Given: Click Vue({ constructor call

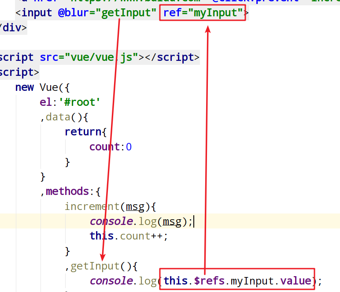Looking at the screenshot, I should click(55, 87).
